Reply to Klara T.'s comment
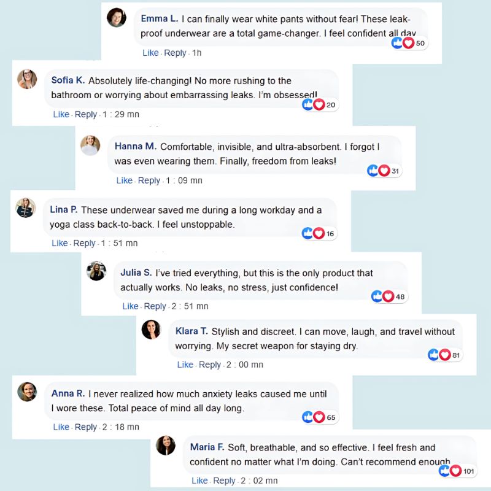 pos(210,365)
